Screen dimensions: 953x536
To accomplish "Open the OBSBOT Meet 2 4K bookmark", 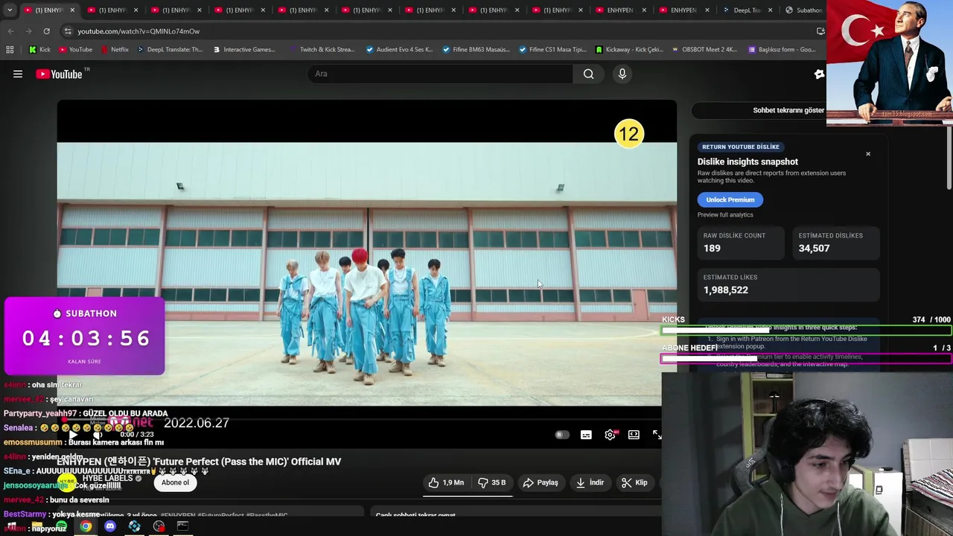I will click(704, 50).
